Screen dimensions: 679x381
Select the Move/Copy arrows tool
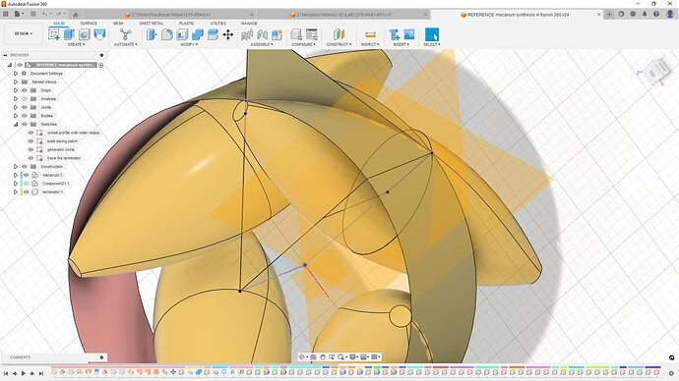click(228, 34)
